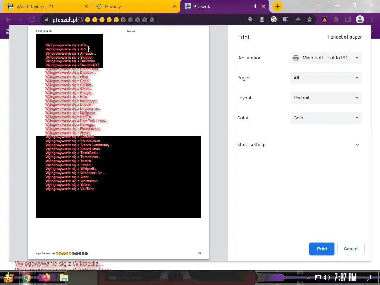Click the preview line "Wylogowywanie się z YouTube..."
Viewport: 380px width, 285px height.
tap(71, 189)
